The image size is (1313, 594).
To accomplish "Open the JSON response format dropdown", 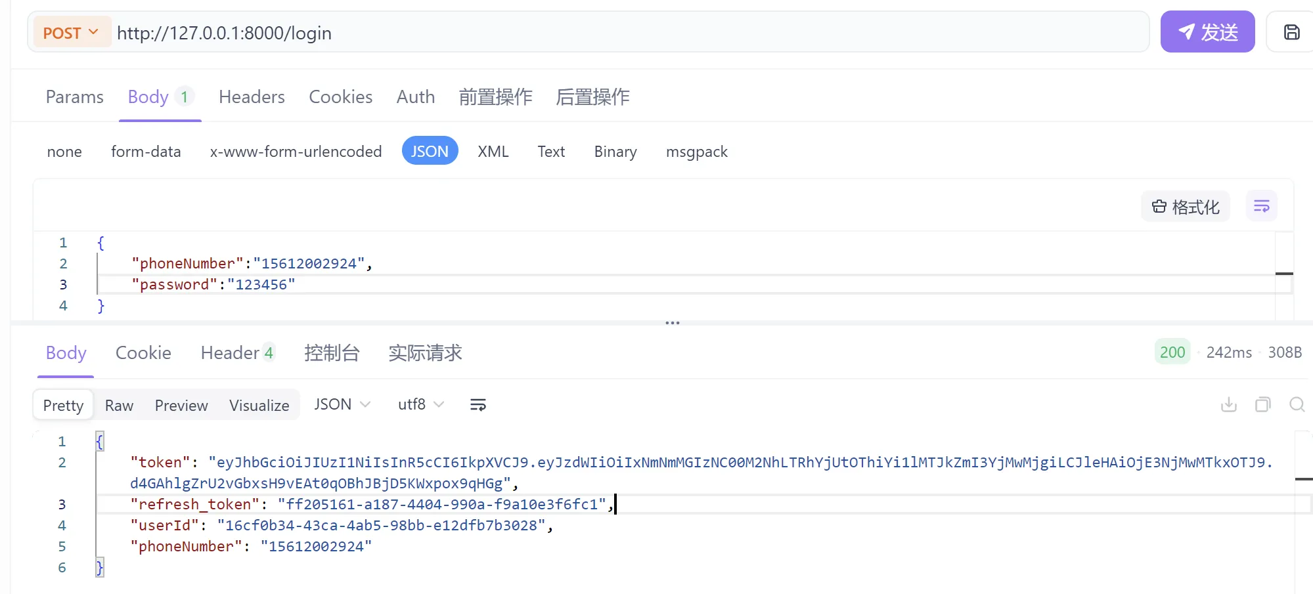I will (x=342, y=404).
